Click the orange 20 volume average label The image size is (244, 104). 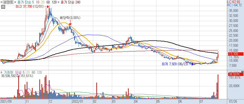[x=28, y=72]
